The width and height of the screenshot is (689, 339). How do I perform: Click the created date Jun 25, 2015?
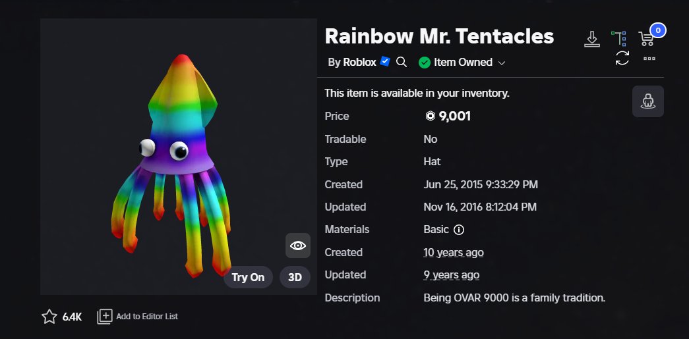pos(481,184)
